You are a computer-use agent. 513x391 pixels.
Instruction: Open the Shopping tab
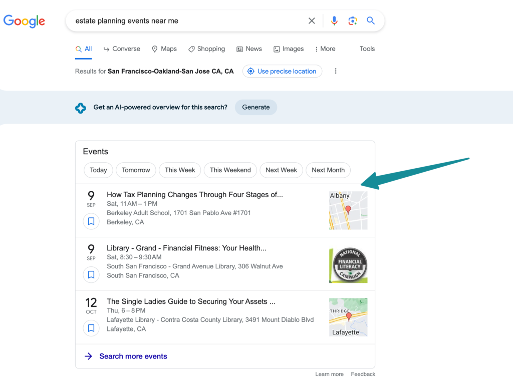pyautogui.click(x=207, y=49)
